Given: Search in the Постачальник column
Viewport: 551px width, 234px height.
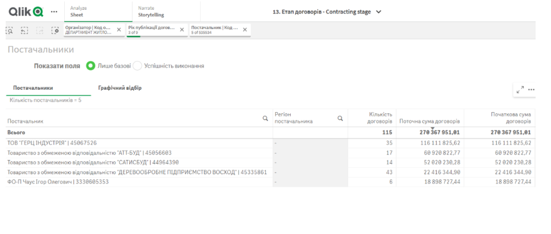Looking at the screenshot, I should (265, 119).
